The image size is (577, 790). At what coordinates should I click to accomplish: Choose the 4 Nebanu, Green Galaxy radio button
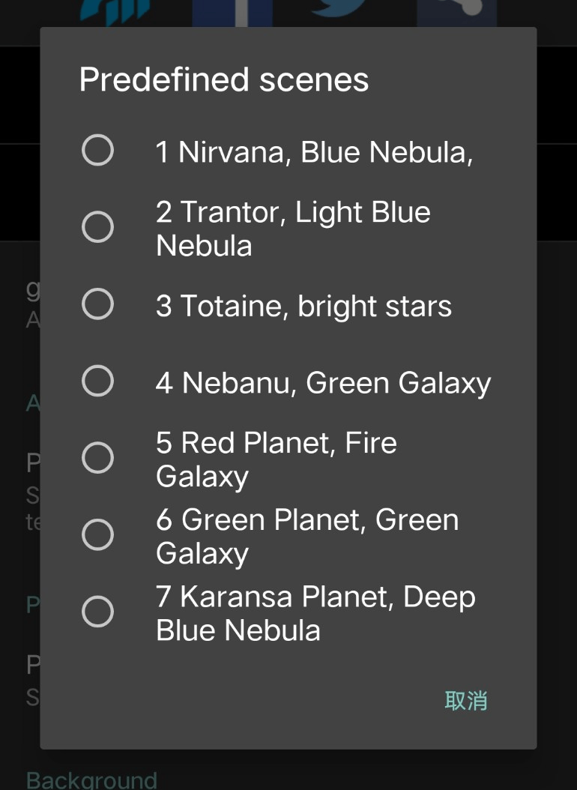(x=97, y=382)
